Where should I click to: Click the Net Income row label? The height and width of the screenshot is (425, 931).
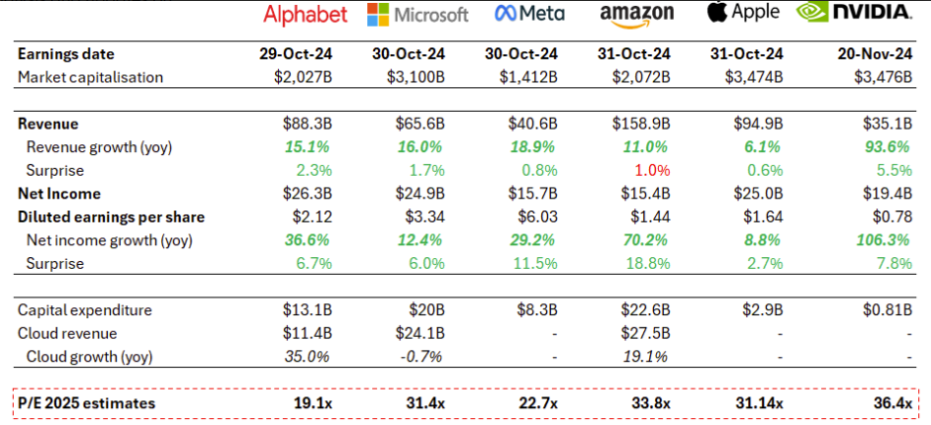(x=58, y=193)
